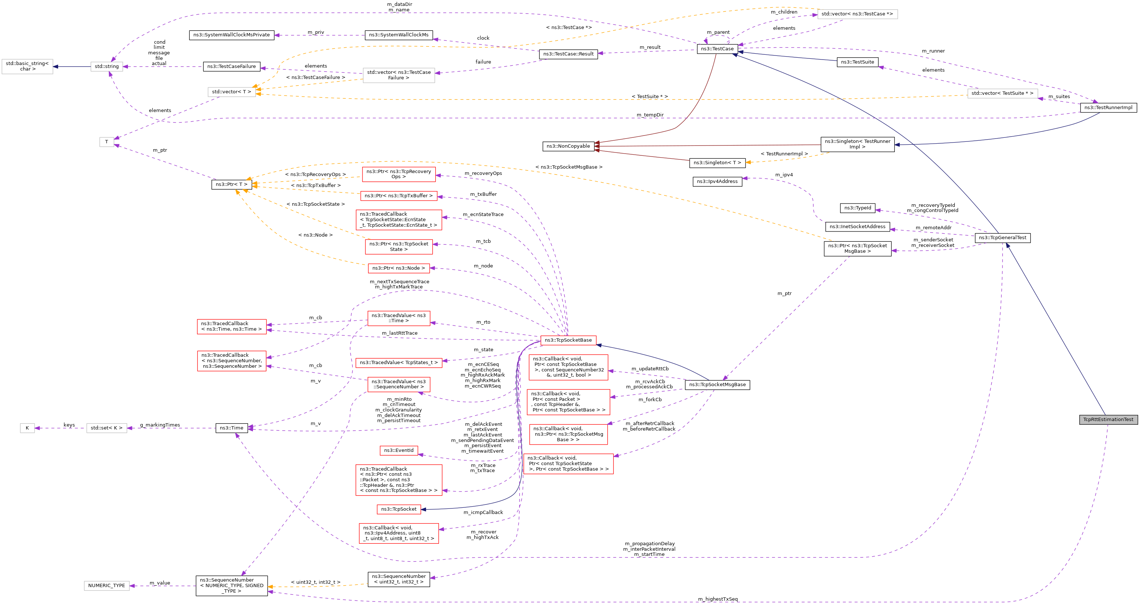Click the Ipv4Address uint8_t Callback node
This screenshot has height=604, width=1140.
[x=399, y=534]
